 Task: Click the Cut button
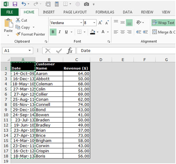pyautogui.click(x=22, y=20)
